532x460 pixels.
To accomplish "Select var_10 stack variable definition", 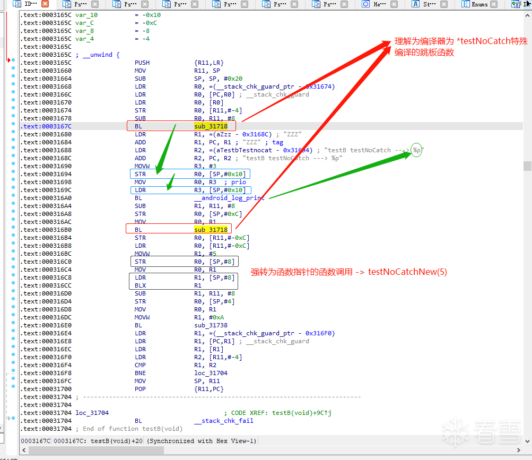I will pos(86,15).
